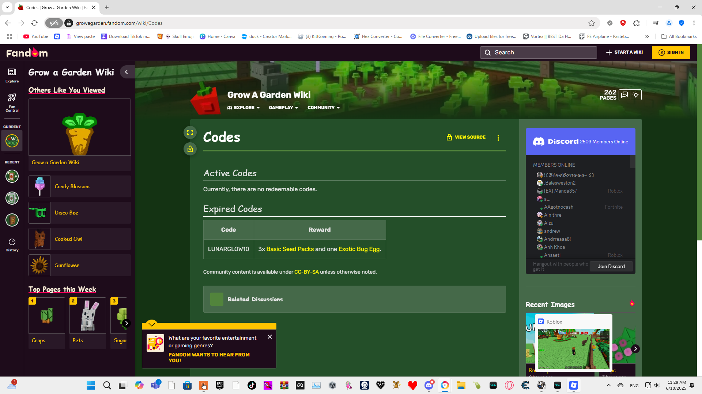
Task: Open the Basic Seed Packs link
Action: pos(290,249)
